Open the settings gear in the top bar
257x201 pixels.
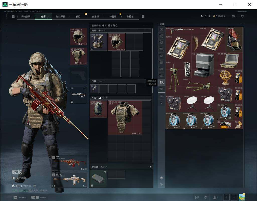click(x=242, y=16)
